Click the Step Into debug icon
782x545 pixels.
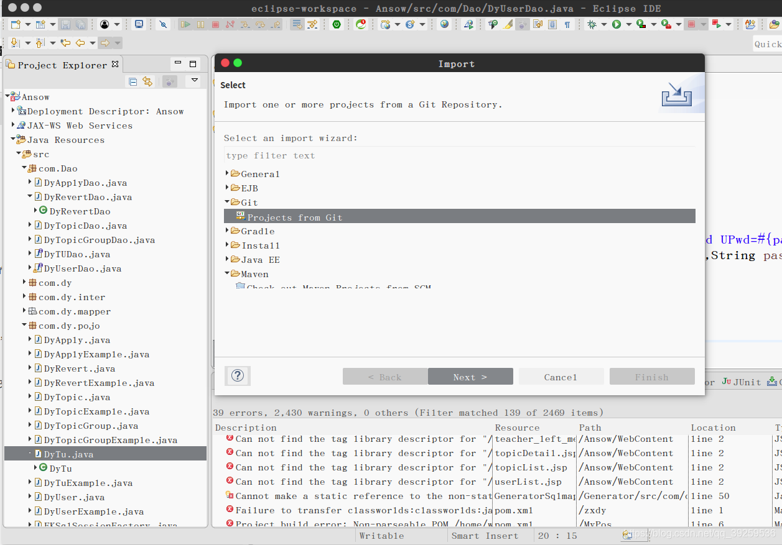pos(244,24)
